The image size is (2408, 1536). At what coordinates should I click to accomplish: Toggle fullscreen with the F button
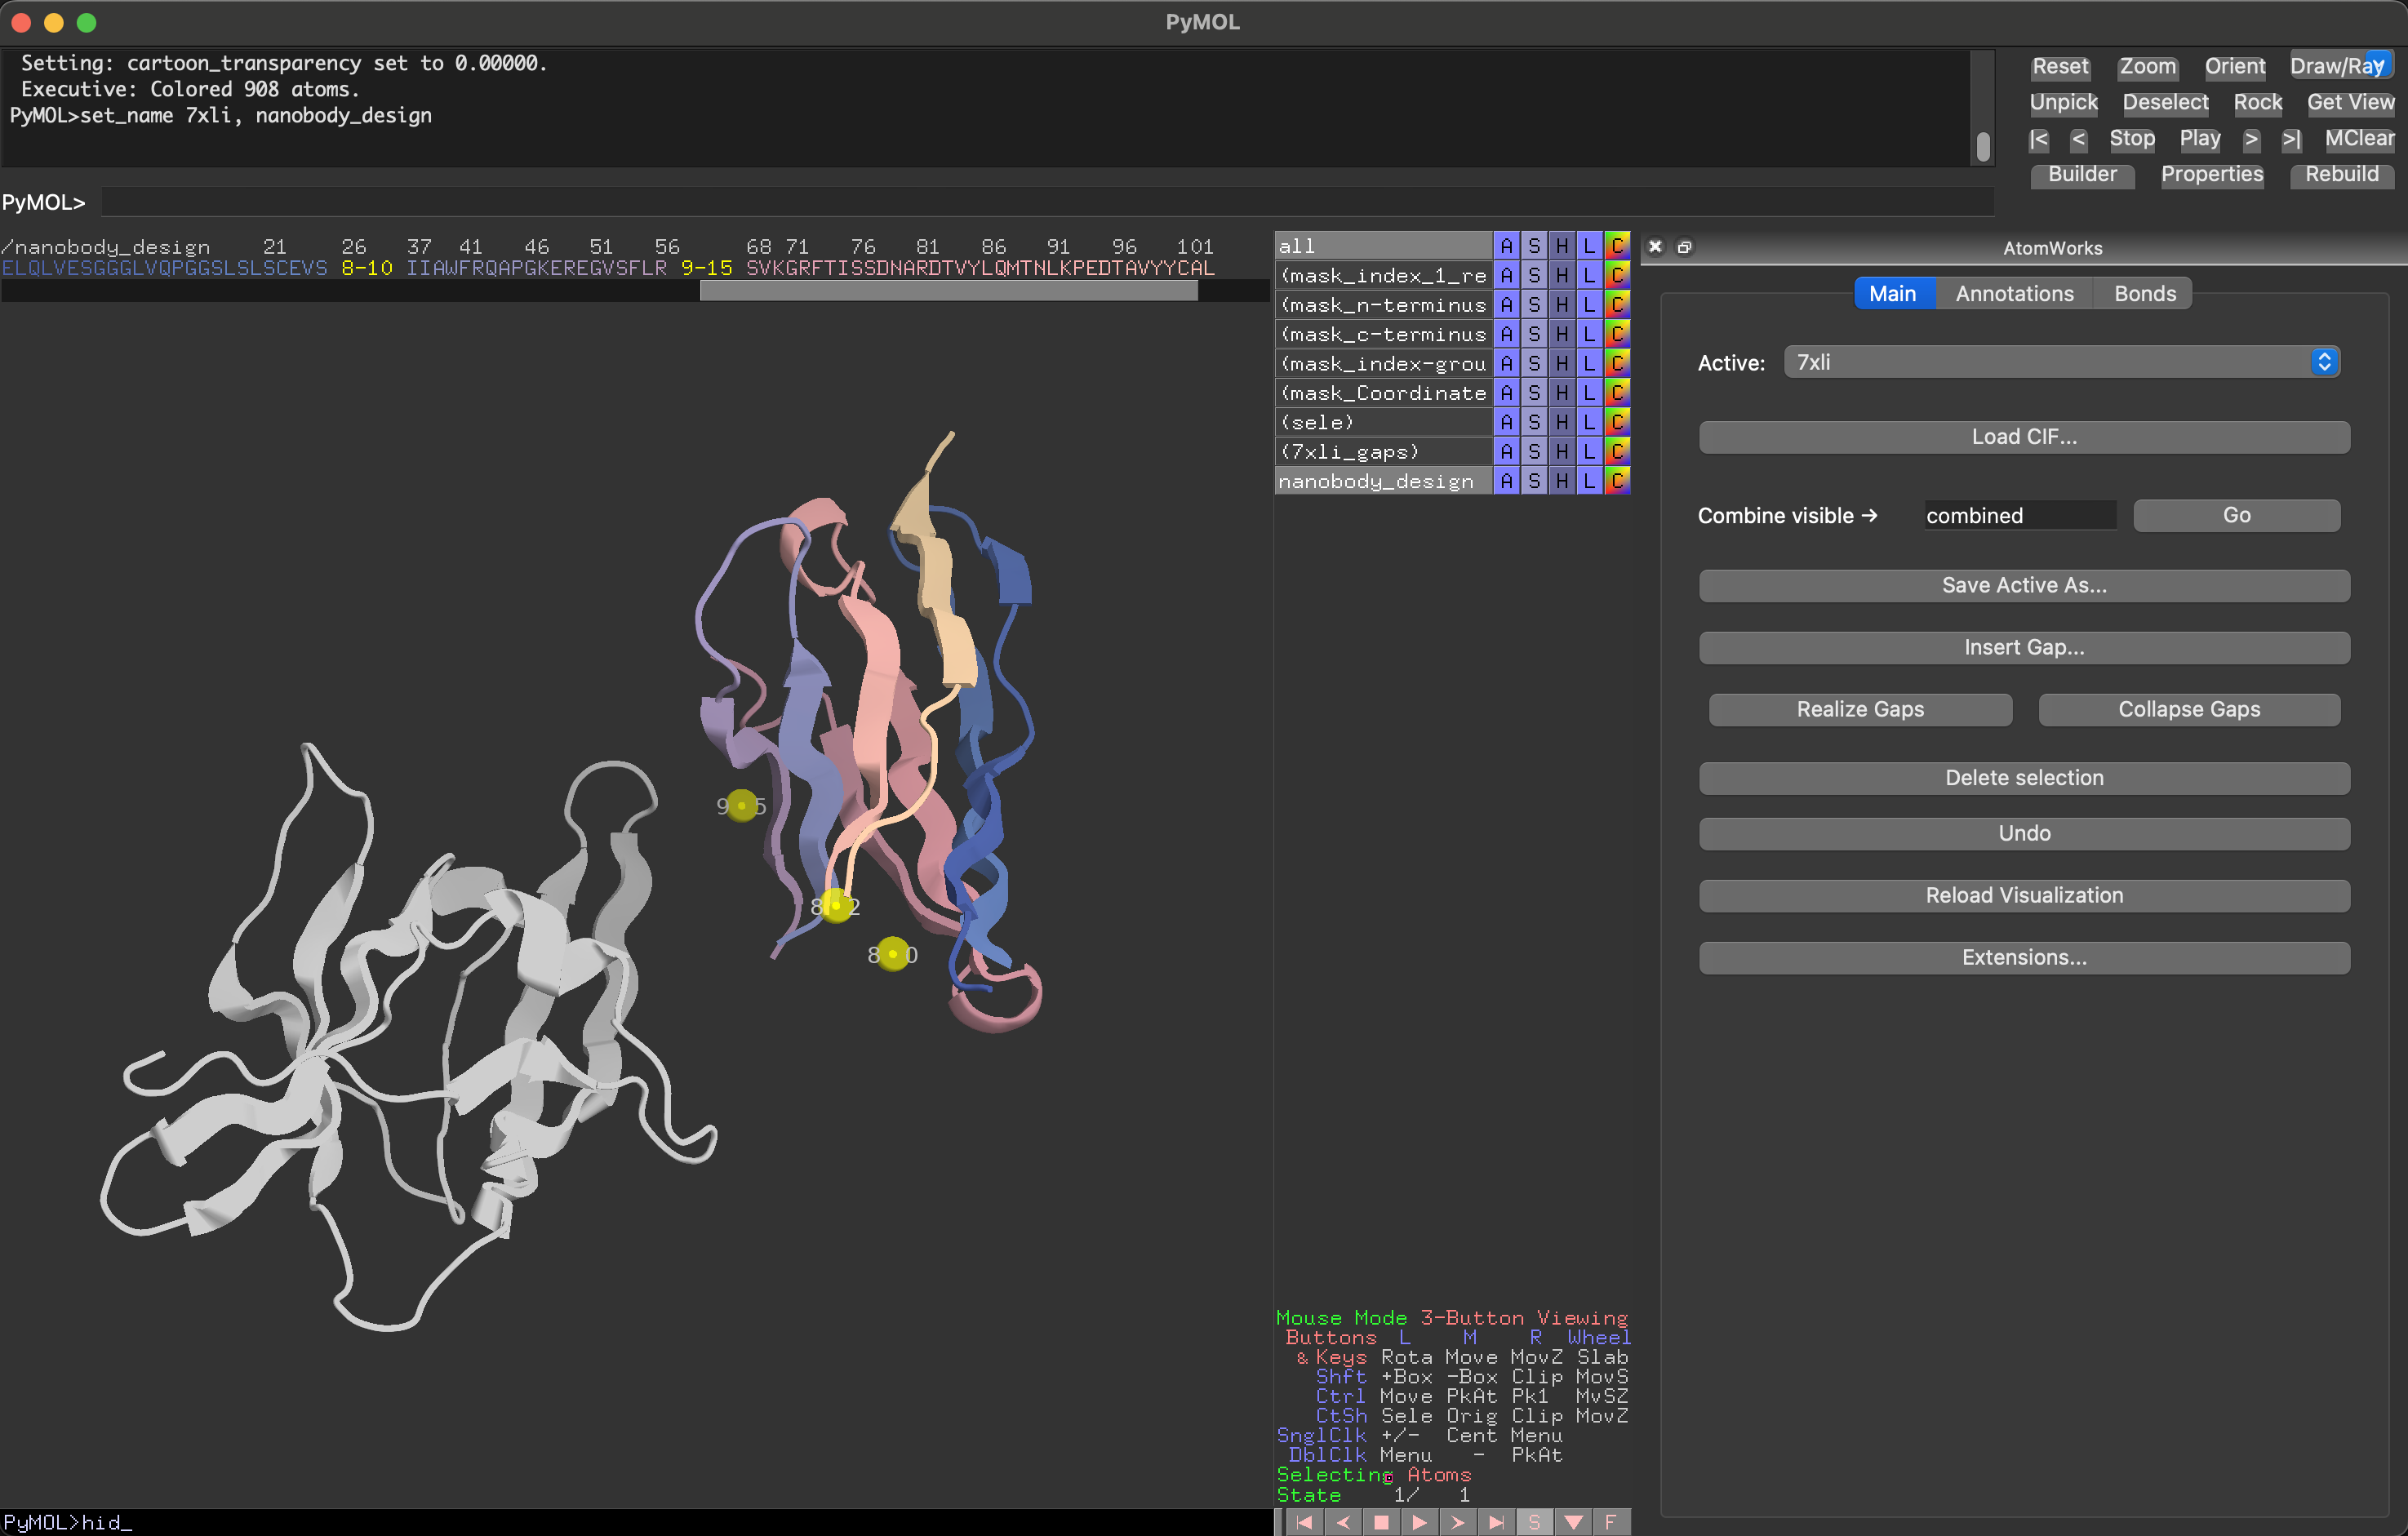1610,1522
